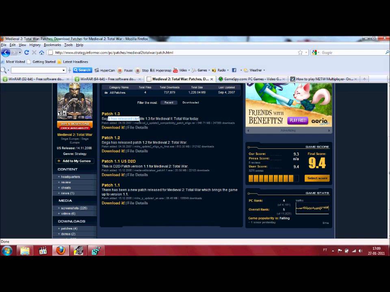Open the back-forward history dropdown

pos(19,52)
